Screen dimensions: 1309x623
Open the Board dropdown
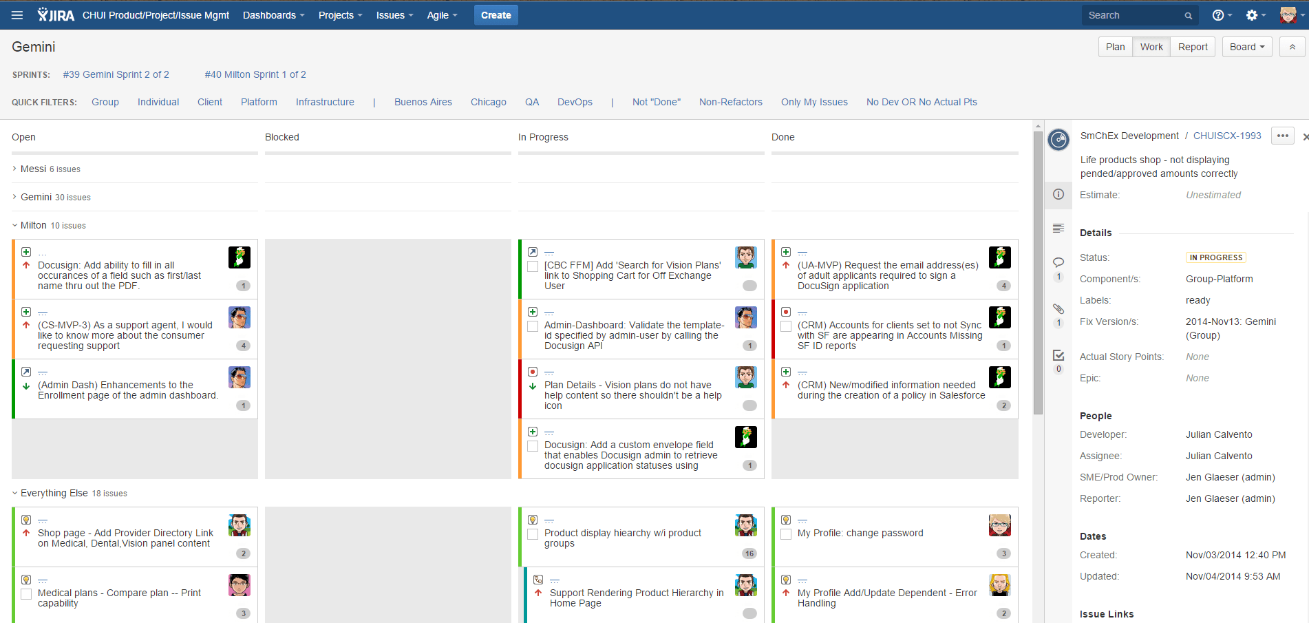1246,47
